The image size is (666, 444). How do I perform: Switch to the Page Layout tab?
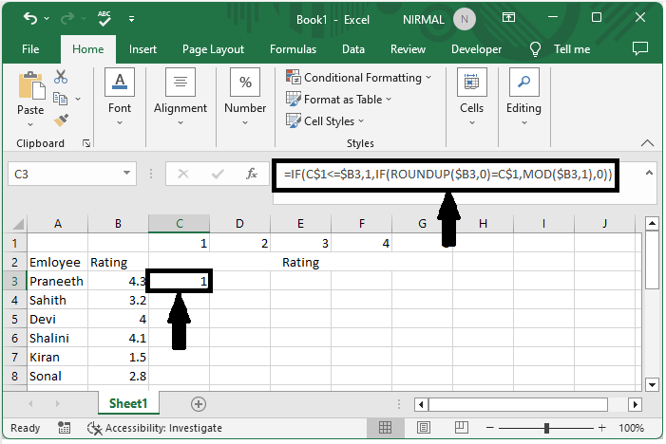coord(213,49)
